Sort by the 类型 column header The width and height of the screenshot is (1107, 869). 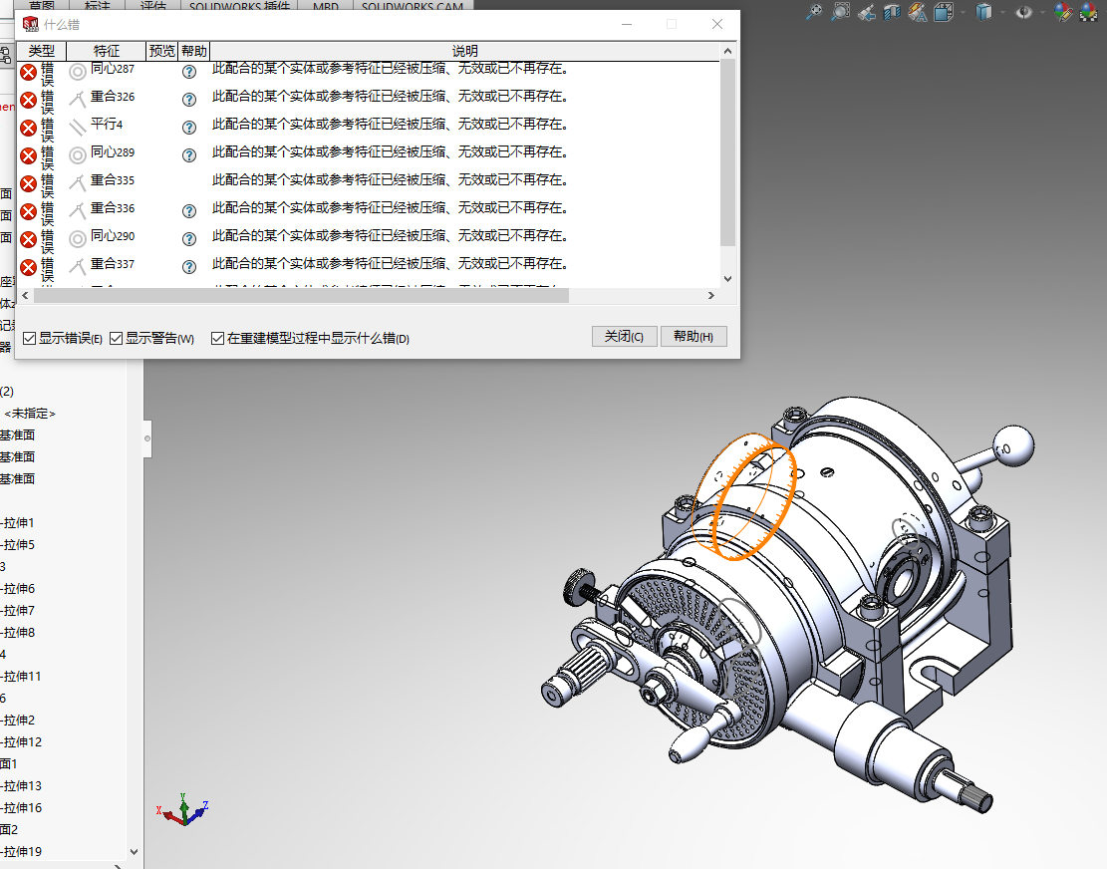click(x=41, y=51)
